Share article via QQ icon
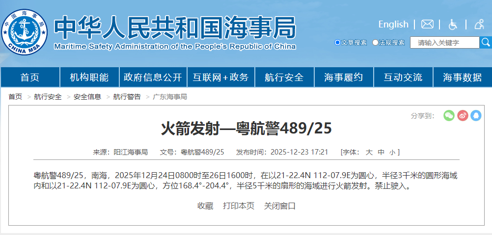This screenshot has width=492, height=235. pyautogui.click(x=476, y=115)
